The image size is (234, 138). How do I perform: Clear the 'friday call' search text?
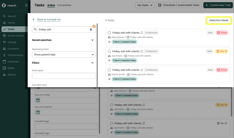91,30
